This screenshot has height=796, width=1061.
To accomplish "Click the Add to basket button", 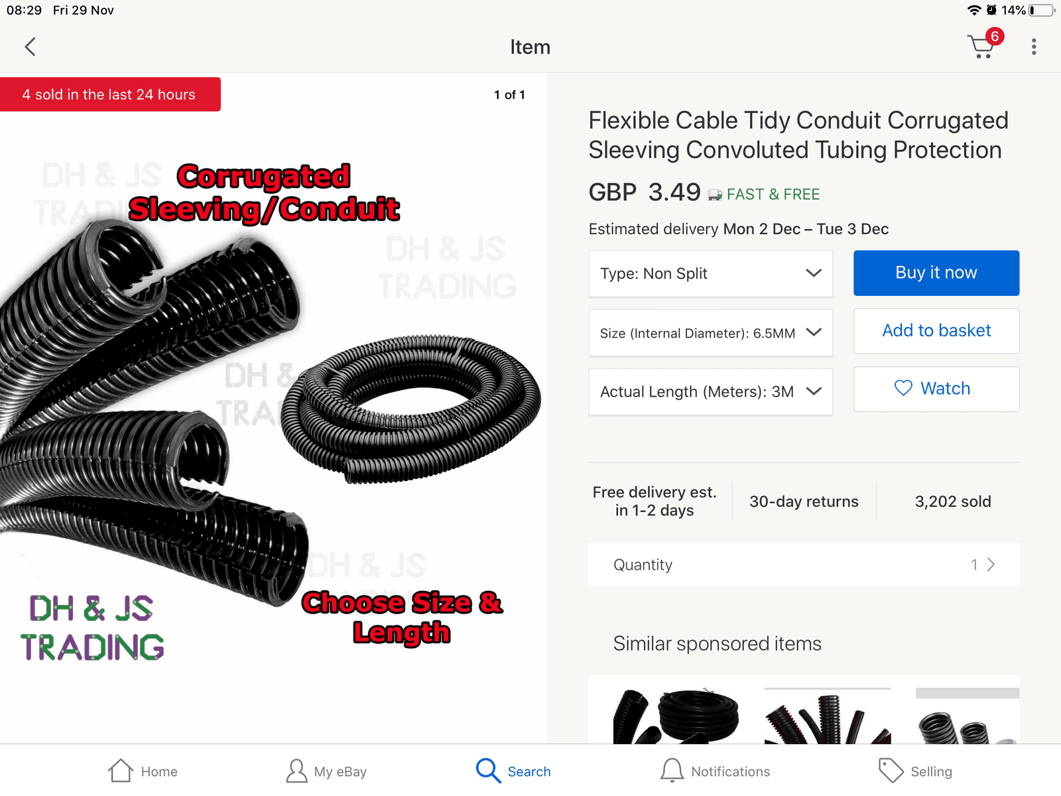I will tap(936, 331).
